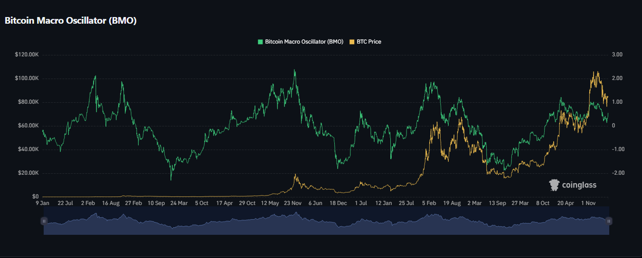Select the 9 Jan date on x-axis
The height and width of the screenshot is (258, 642).
click(x=43, y=203)
